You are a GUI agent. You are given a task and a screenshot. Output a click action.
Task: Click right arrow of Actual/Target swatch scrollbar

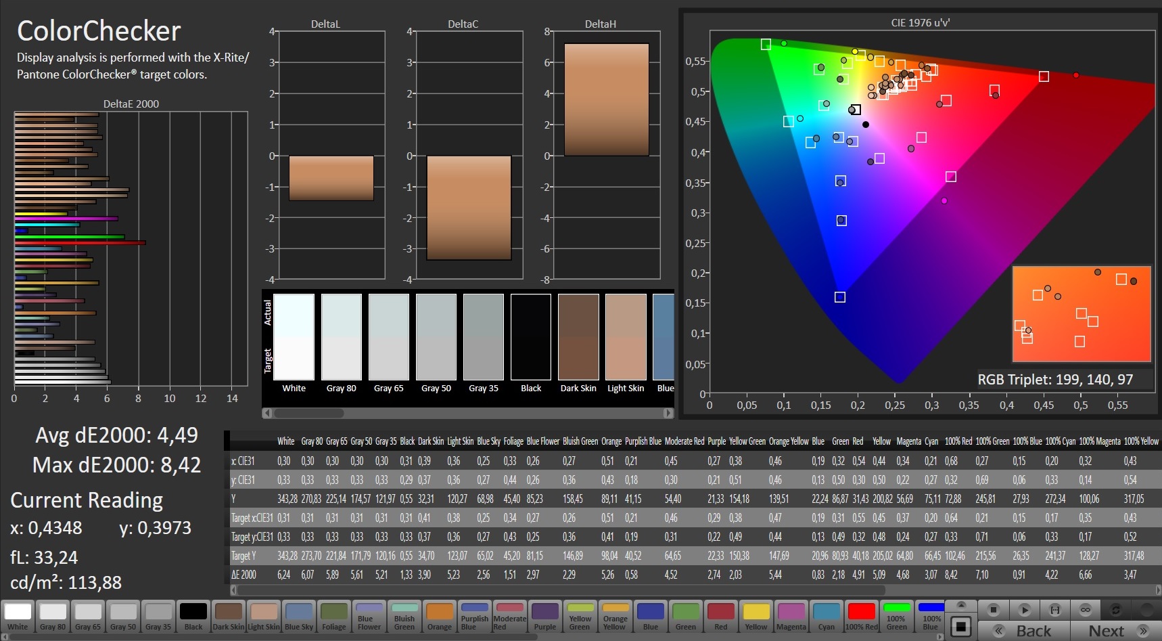668,413
